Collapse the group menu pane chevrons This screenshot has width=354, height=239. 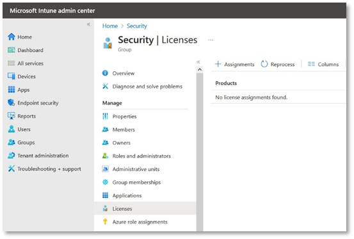tap(198, 62)
